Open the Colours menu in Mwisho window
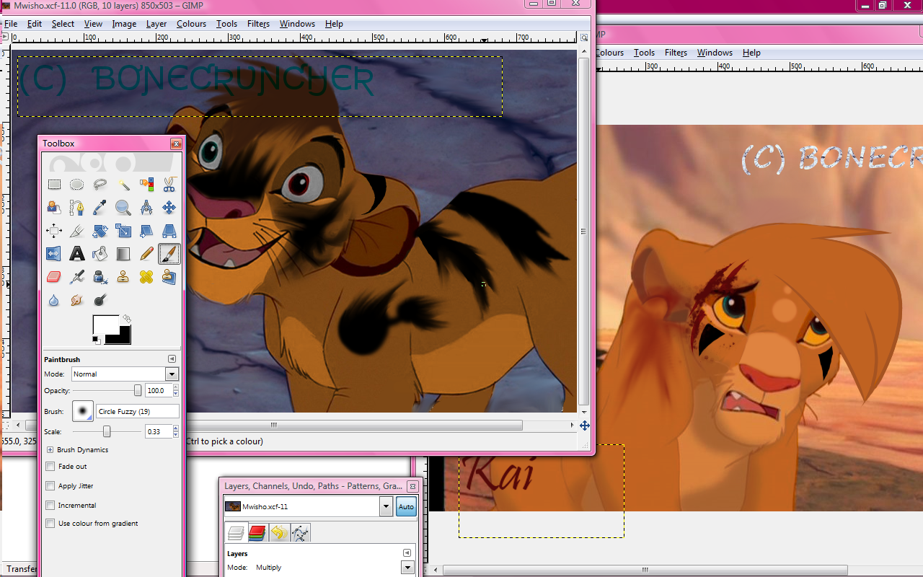 coord(191,24)
